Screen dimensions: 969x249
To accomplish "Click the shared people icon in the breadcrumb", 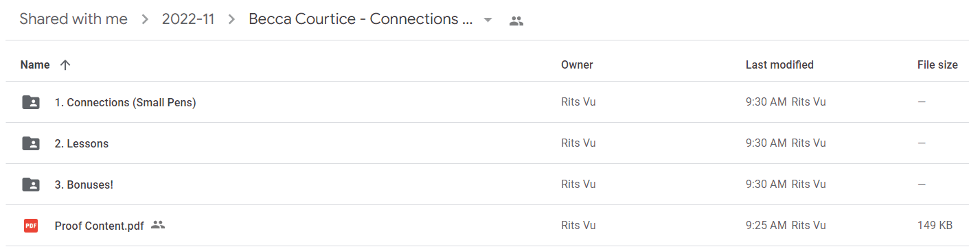I will pyautogui.click(x=516, y=21).
